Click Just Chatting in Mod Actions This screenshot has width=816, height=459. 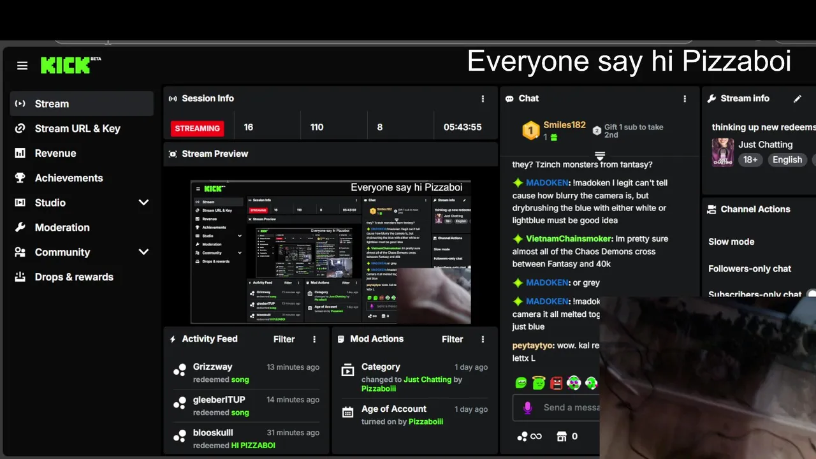tap(427, 380)
